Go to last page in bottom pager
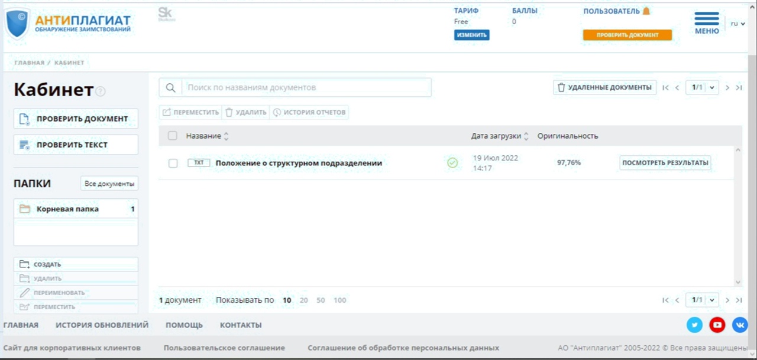 [x=739, y=300]
